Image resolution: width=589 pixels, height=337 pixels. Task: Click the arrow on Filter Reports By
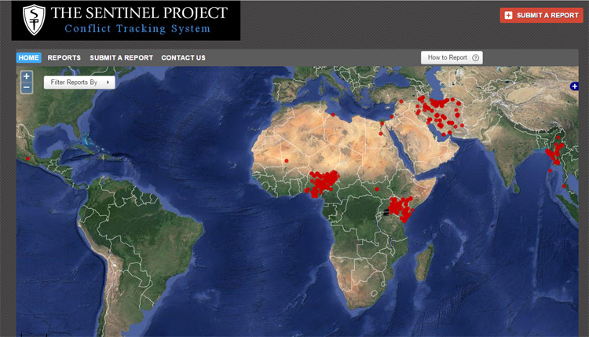107,82
